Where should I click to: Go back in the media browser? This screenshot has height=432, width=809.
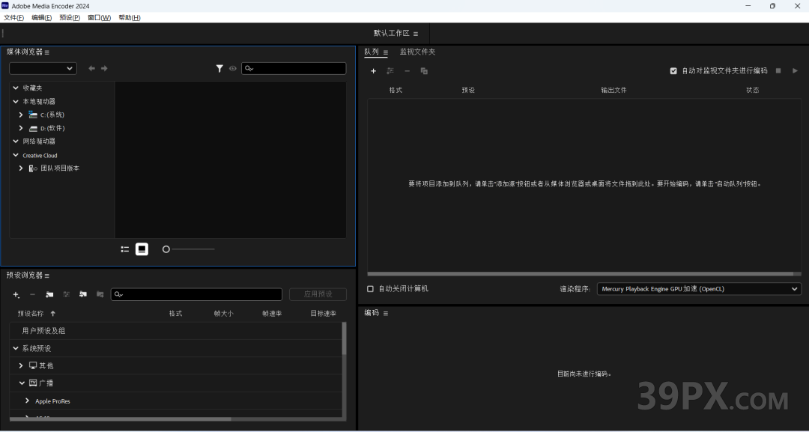[x=92, y=68]
